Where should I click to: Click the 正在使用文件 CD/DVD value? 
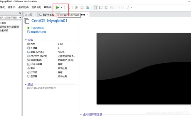tap(67, 56)
